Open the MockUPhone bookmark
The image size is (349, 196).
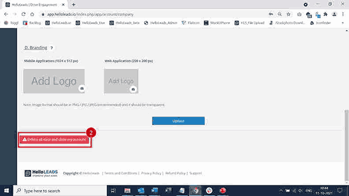tap(217, 23)
